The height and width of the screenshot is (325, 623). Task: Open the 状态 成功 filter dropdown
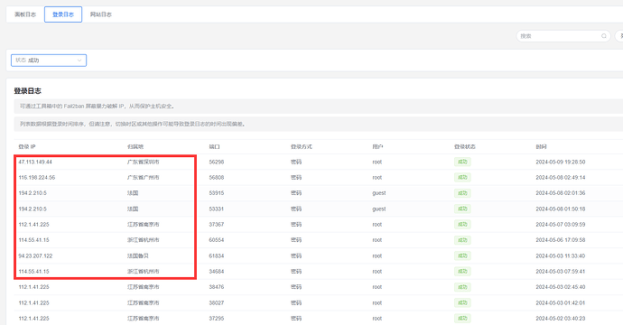tap(49, 60)
